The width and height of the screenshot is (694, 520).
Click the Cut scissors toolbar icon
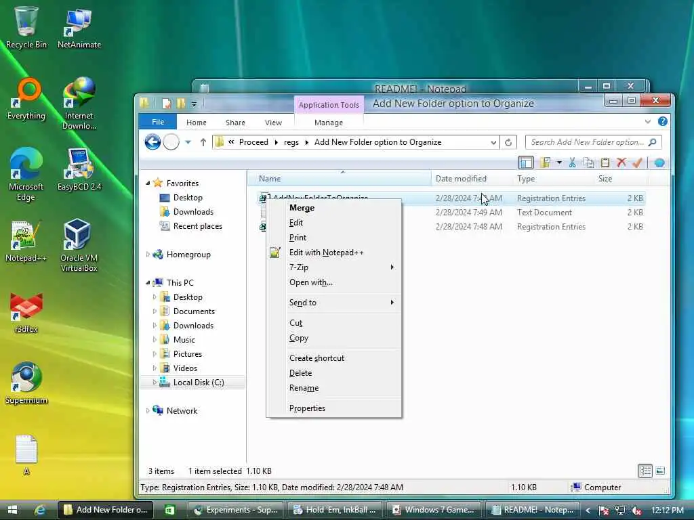tap(572, 162)
